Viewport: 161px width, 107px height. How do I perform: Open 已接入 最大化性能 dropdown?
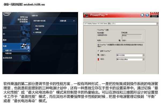pos(143,55)
